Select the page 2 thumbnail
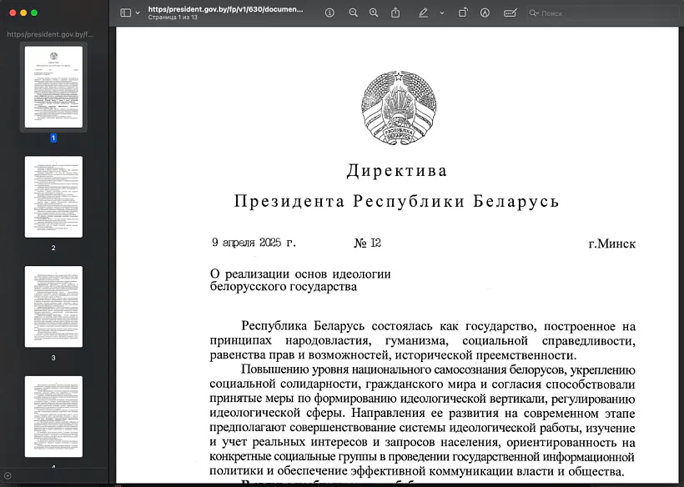Screen dimensions: 684x487 tap(53, 196)
